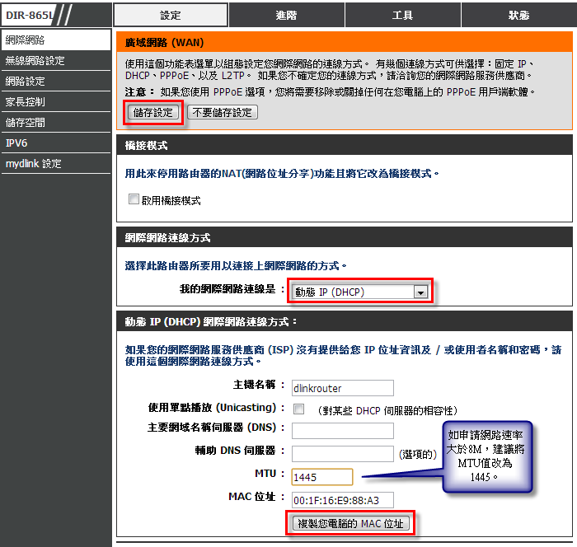
Task: Click the 儲存設定 save settings button
Action: pos(153,113)
